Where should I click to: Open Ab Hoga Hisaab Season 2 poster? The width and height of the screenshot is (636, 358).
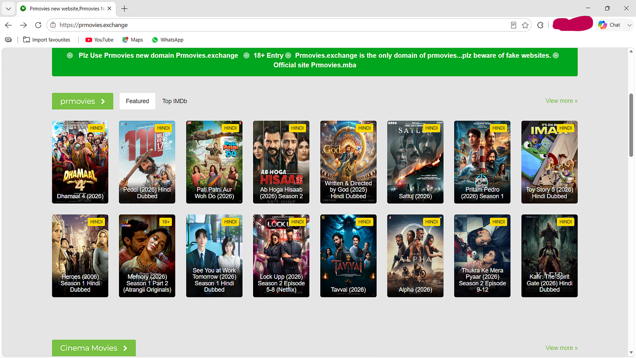pos(281,162)
